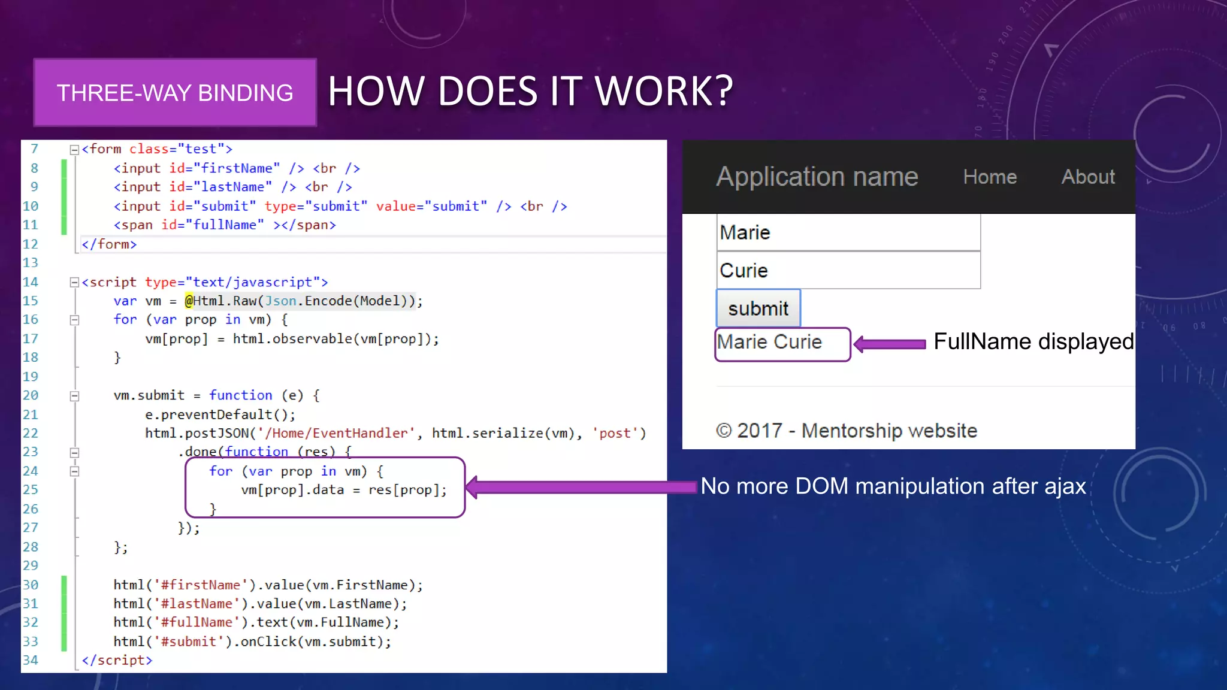The height and width of the screenshot is (690, 1227).
Task: Click the html.observable(vm[prop]) call
Action: (331, 339)
